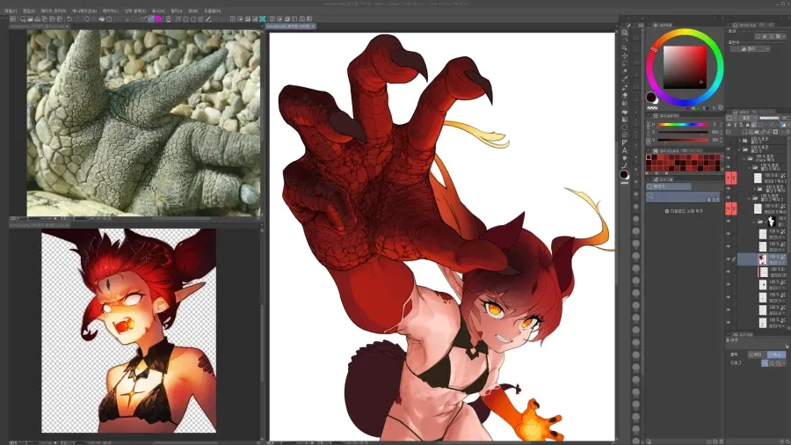
Task: Collapse the 'chara' folder in layer list
Action: (744, 158)
